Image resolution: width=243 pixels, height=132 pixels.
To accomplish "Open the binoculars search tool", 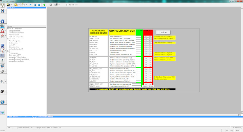I will [x=2, y=11].
